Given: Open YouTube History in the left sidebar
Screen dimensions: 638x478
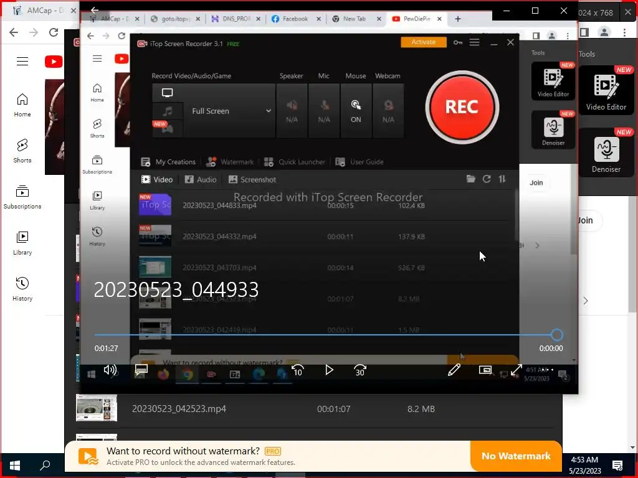Looking at the screenshot, I should tap(22, 289).
